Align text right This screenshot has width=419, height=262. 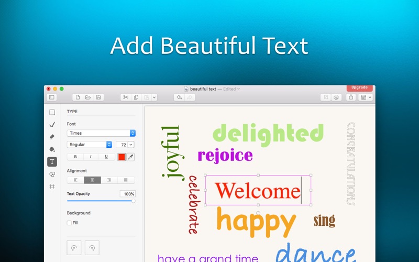(x=109, y=180)
